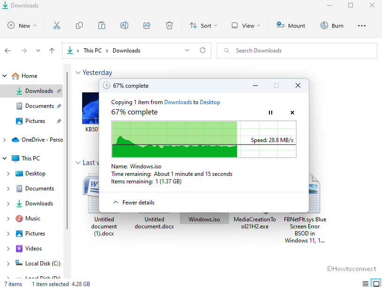Switch to details view layout icon
Viewport: 382px width, 287px height.
(366, 284)
